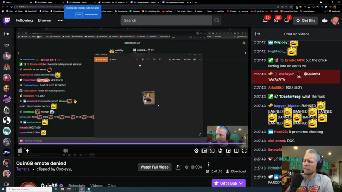Expand the Gift a Sub dropdown arrow
The image size is (342, 192).
241,183
